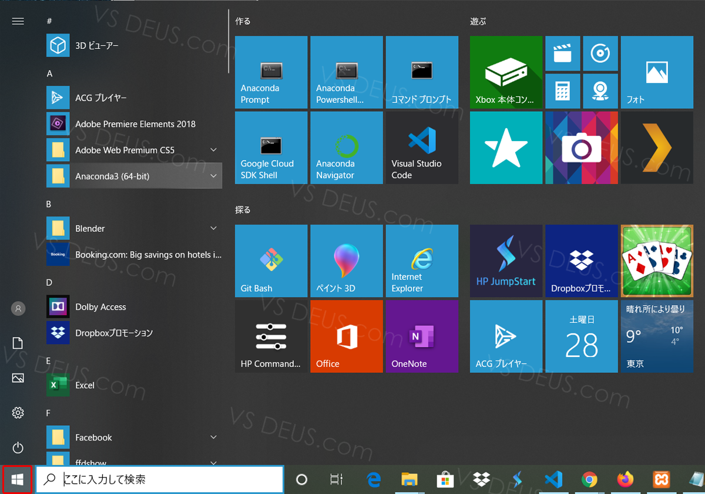Open the small Calculator tile
The height and width of the screenshot is (494, 705).
(563, 91)
